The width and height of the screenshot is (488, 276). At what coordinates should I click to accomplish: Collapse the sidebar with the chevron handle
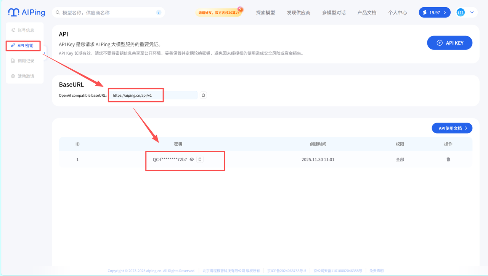[45, 53]
